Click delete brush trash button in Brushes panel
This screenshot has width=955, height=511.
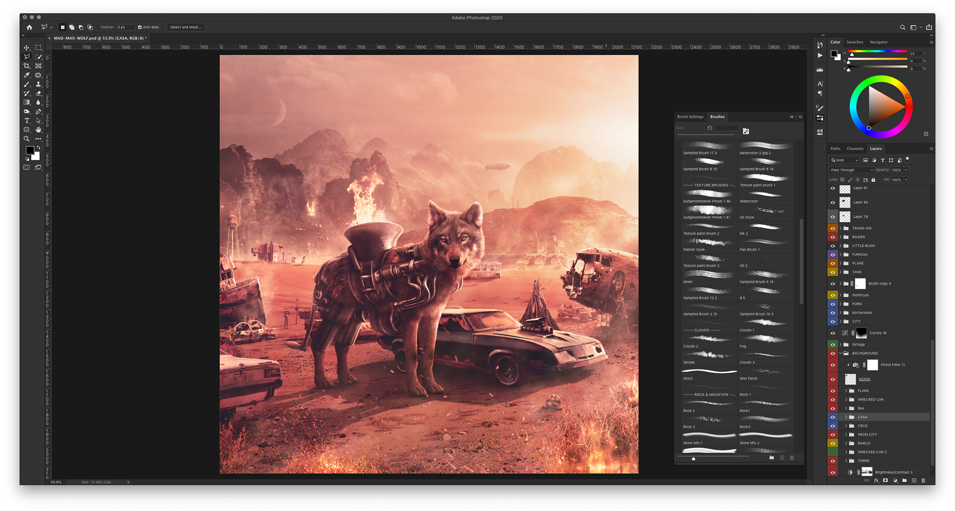tap(792, 458)
